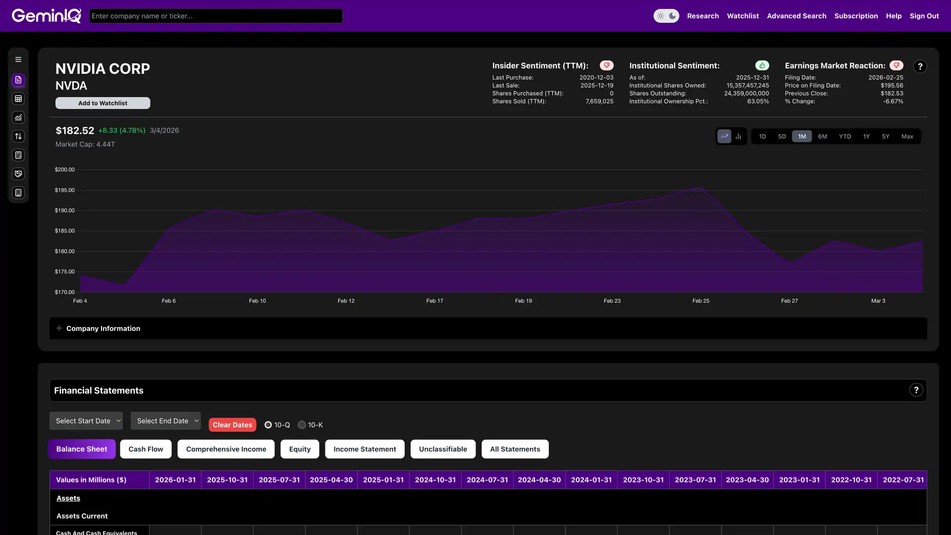Click the sentiment help question mark icon
Screen dimensions: 951x535
tap(920, 66)
